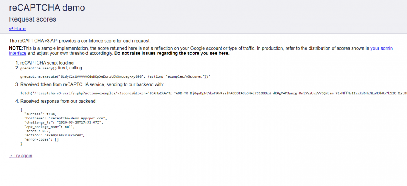Click the '"score": 0.7' line
The image size is (407, 186).
37,131
